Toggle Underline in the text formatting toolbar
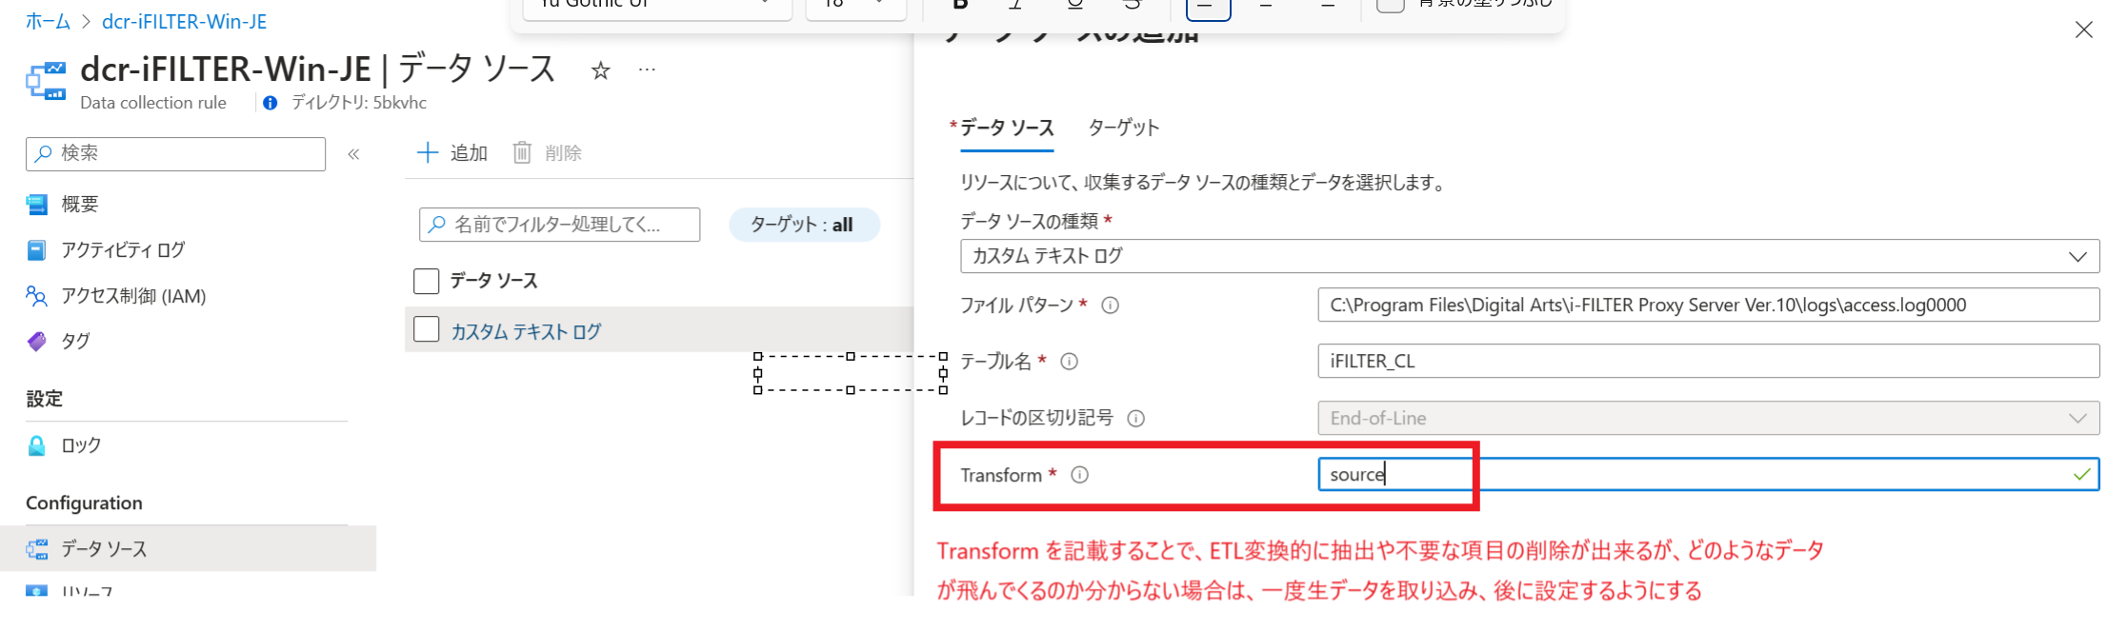2106x630 pixels. click(1074, 5)
